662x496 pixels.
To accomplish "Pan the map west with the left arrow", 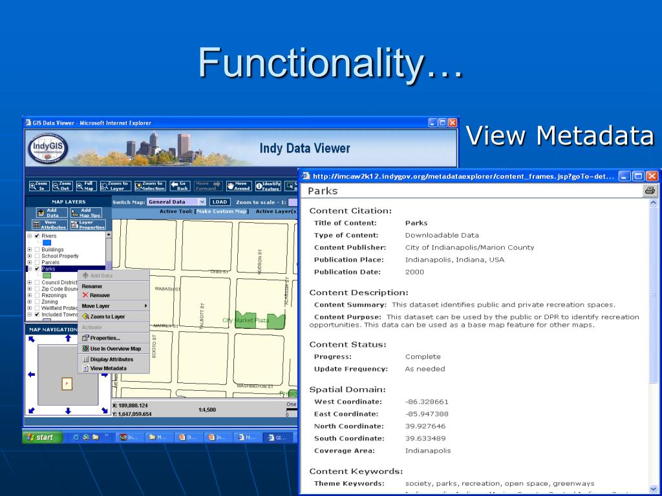I will coord(31,374).
